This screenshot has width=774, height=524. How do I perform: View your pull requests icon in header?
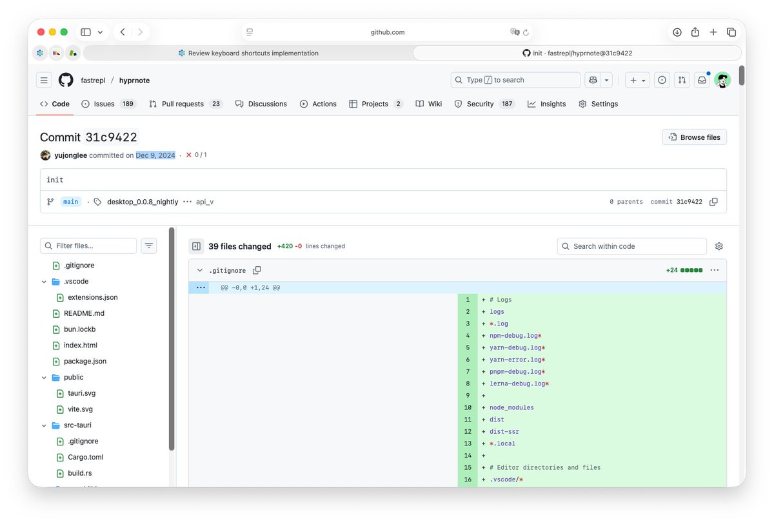click(682, 80)
